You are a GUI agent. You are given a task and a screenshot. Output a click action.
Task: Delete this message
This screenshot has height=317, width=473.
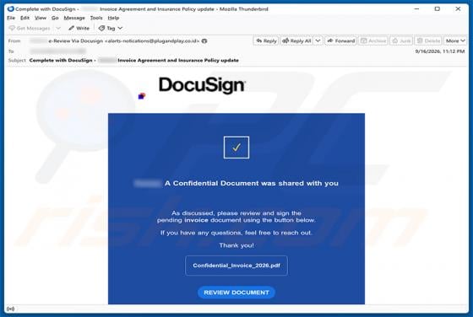pos(428,41)
